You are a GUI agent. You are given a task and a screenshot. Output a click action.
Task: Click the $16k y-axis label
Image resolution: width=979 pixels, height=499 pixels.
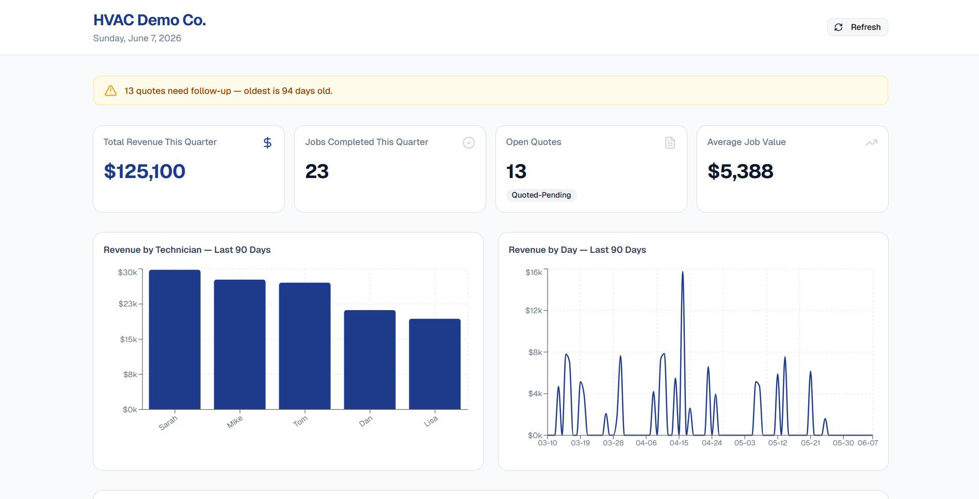coord(534,272)
